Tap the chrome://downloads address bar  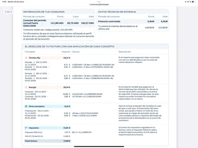[99, 4]
